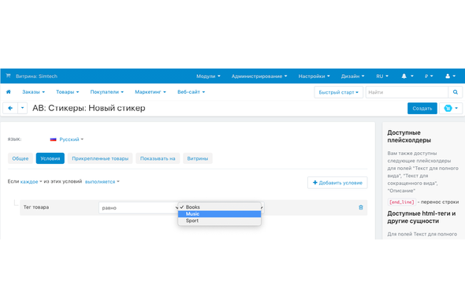
Task: Expand the Быстрый старт dropdown
Action: tap(338, 92)
